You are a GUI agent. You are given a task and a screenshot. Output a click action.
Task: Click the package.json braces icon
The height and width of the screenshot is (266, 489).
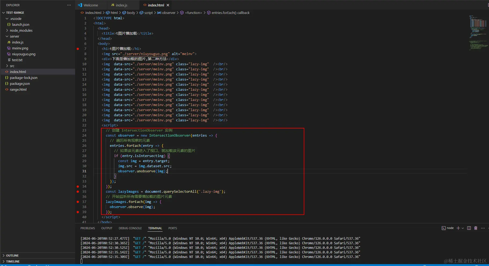[7, 83]
